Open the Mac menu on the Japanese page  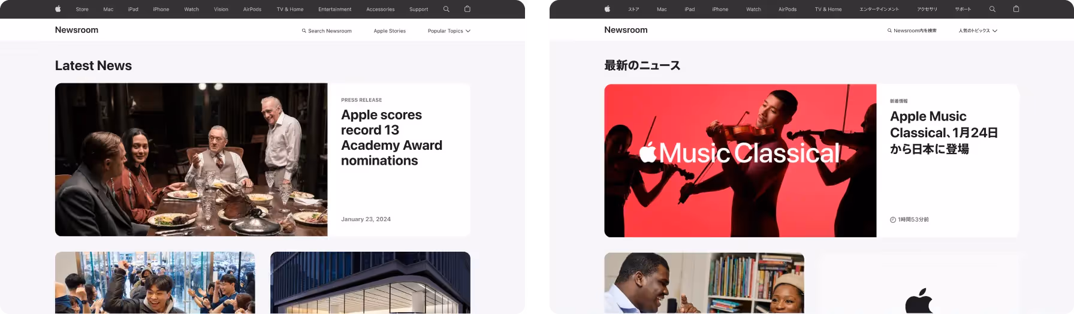(x=662, y=10)
